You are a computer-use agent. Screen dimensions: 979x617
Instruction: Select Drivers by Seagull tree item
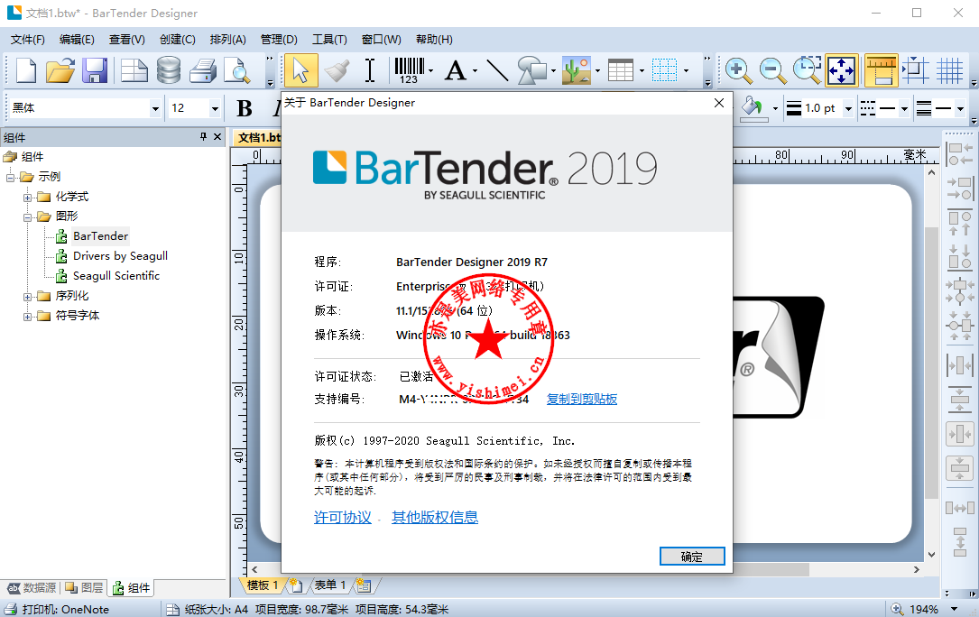[120, 256]
